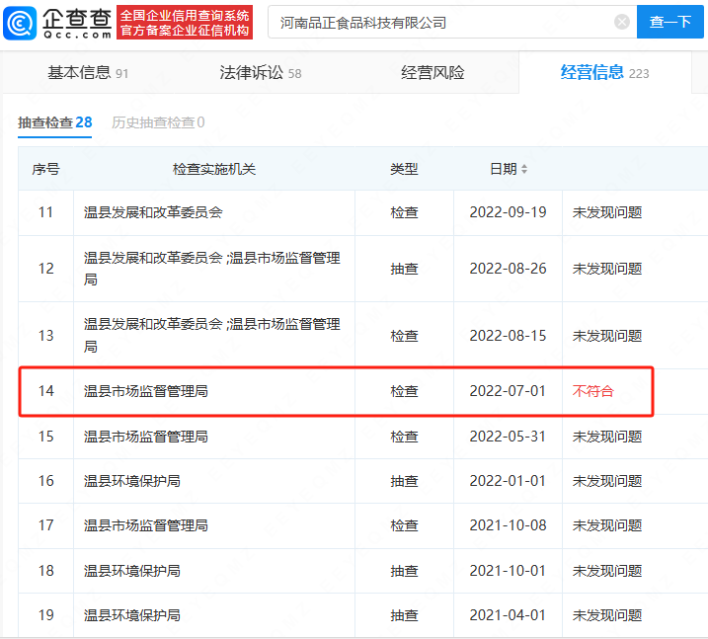The width and height of the screenshot is (708, 639).
Task: Open the 基本信息 tab
Action: tap(88, 73)
